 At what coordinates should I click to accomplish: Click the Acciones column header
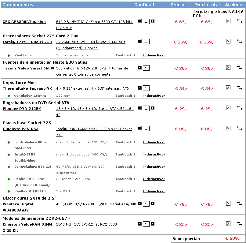click(x=235, y=5)
